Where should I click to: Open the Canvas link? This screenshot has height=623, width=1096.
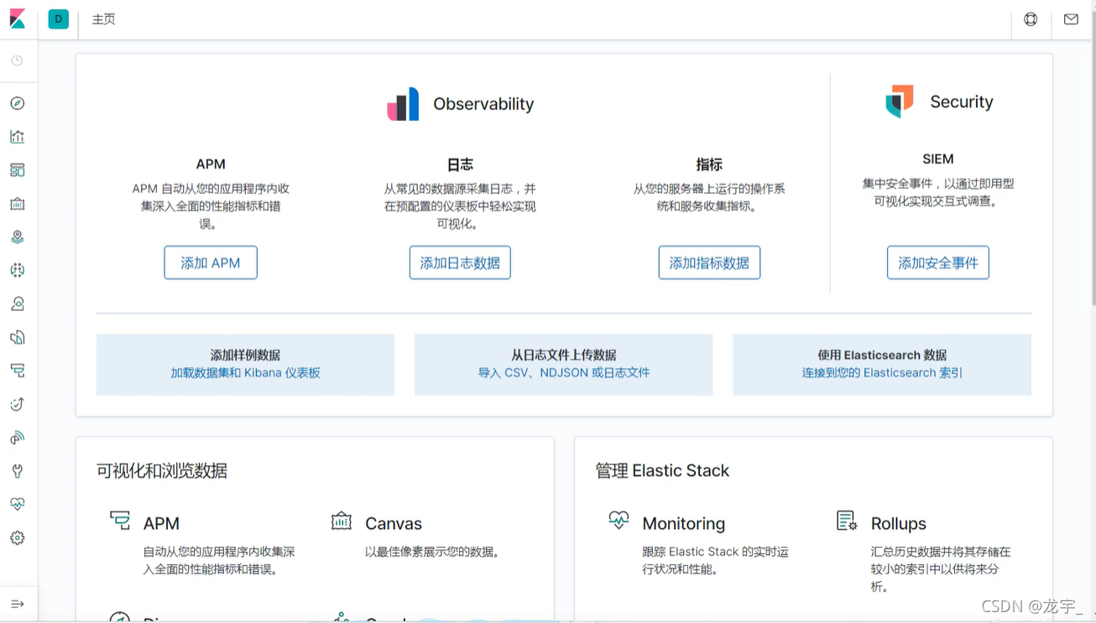394,523
